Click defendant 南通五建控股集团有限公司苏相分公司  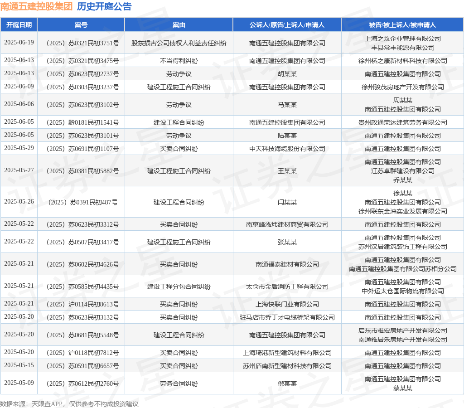coord(403,269)
